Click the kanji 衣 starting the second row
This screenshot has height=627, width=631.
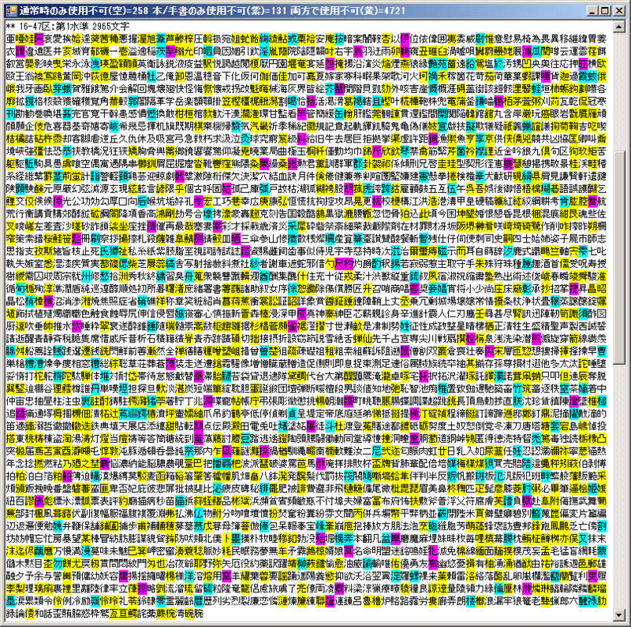pos(10,51)
